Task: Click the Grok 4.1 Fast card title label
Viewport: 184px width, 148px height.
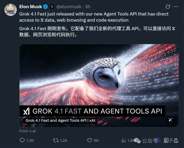Action: coord(60,120)
